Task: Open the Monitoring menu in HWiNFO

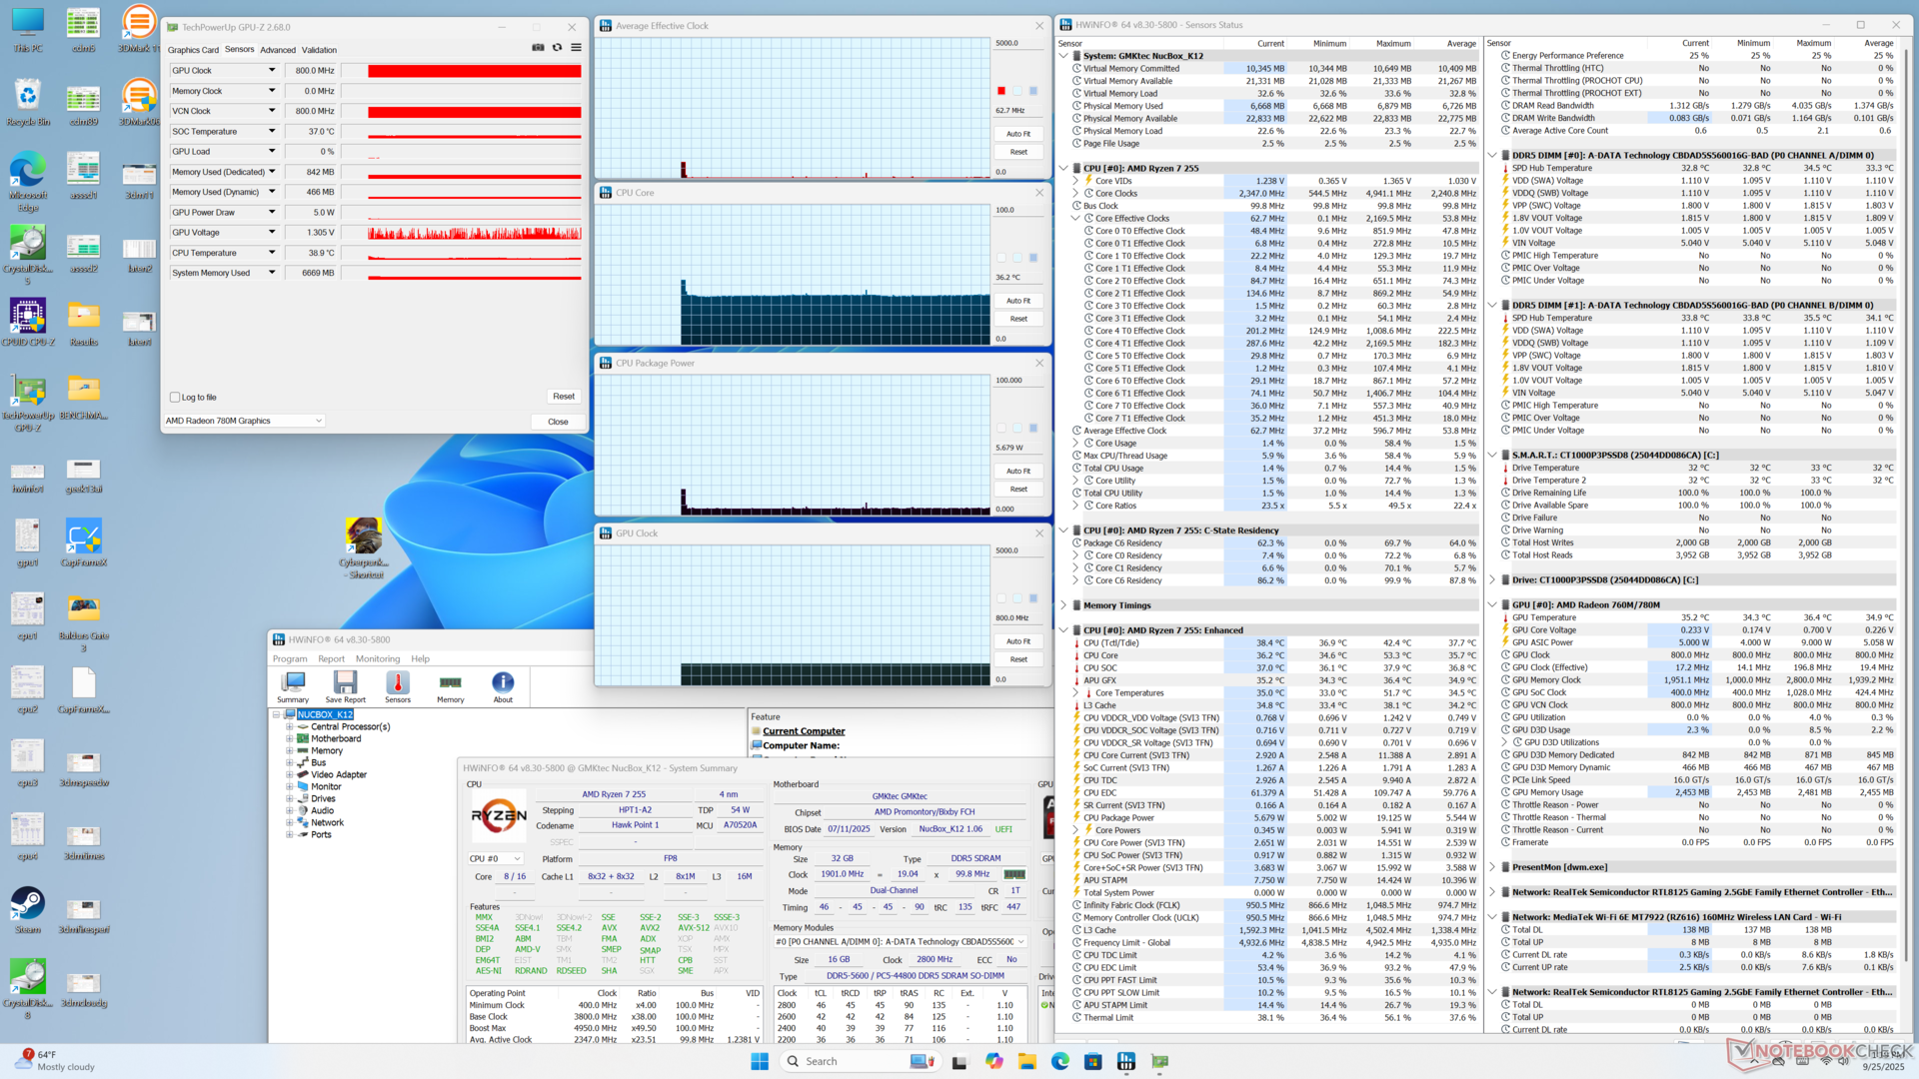Action: (377, 658)
